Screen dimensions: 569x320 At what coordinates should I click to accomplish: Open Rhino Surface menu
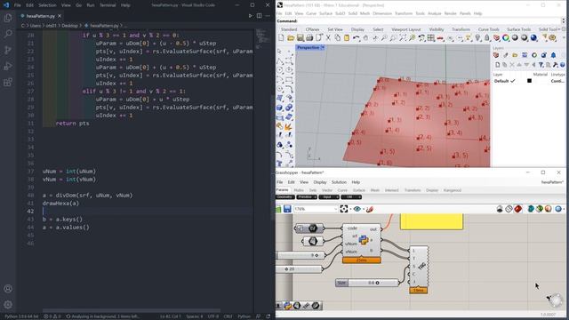click(x=325, y=13)
